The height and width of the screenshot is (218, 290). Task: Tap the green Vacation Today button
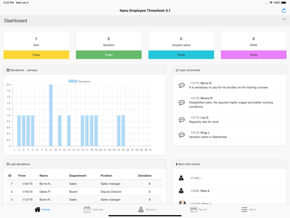[109, 55]
